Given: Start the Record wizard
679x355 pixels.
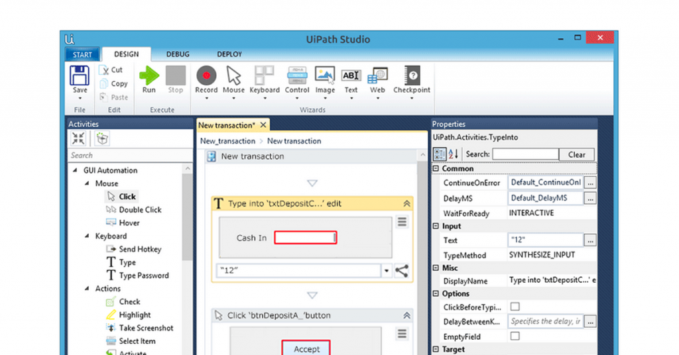Looking at the screenshot, I should point(206,79).
